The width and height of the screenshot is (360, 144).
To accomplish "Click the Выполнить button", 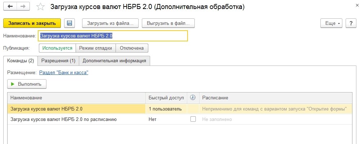I will pos(27,84).
